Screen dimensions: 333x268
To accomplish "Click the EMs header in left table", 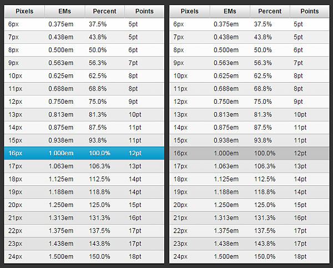I will [65, 11].
